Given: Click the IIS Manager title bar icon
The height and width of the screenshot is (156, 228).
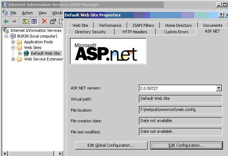Looking at the screenshot, I should point(5,5).
